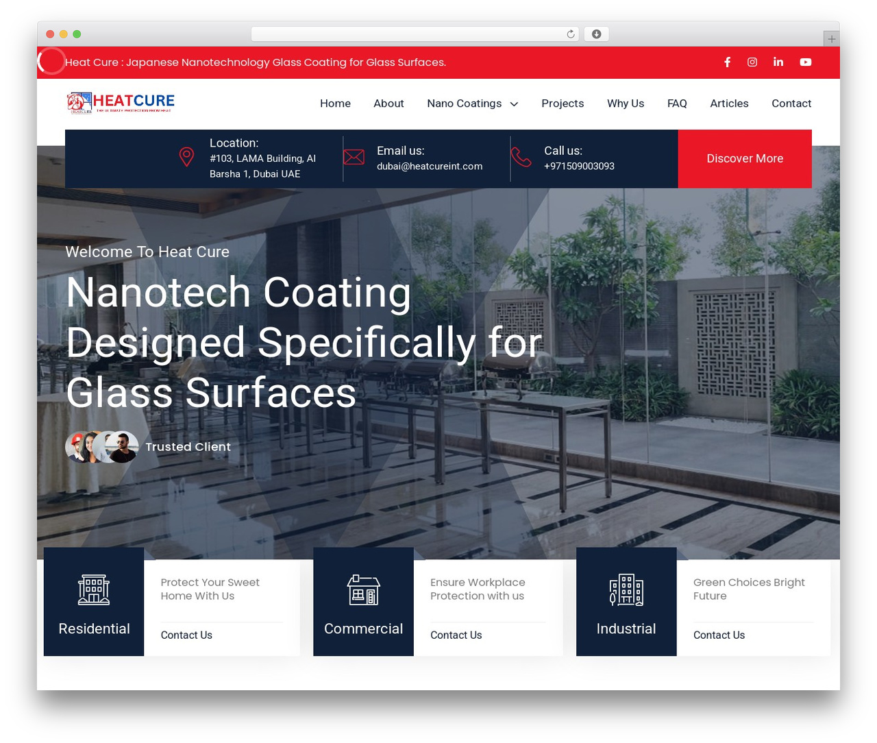Viewport: 877px width, 743px height.
Task: Open the Instagram social icon
Action: [752, 62]
